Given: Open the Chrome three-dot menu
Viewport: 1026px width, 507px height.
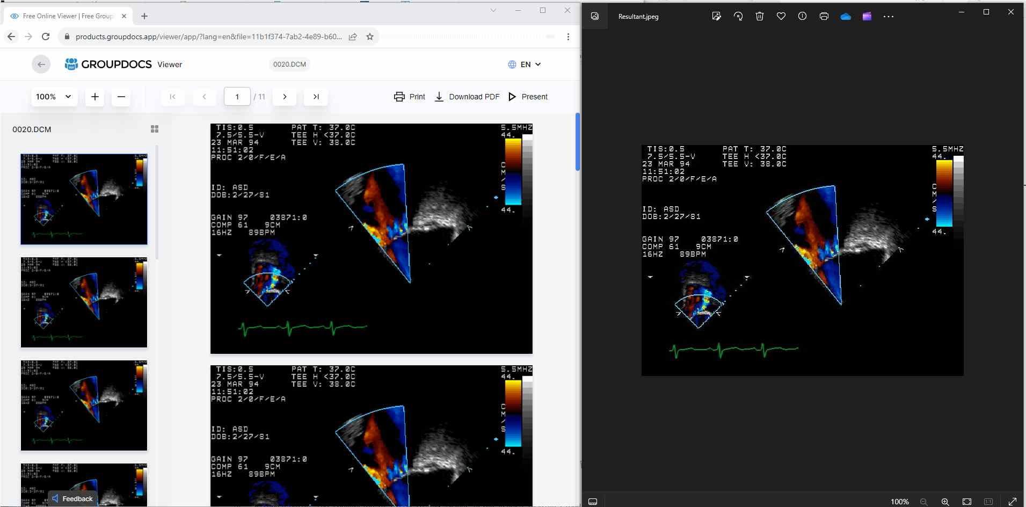Looking at the screenshot, I should click(x=568, y=37).
